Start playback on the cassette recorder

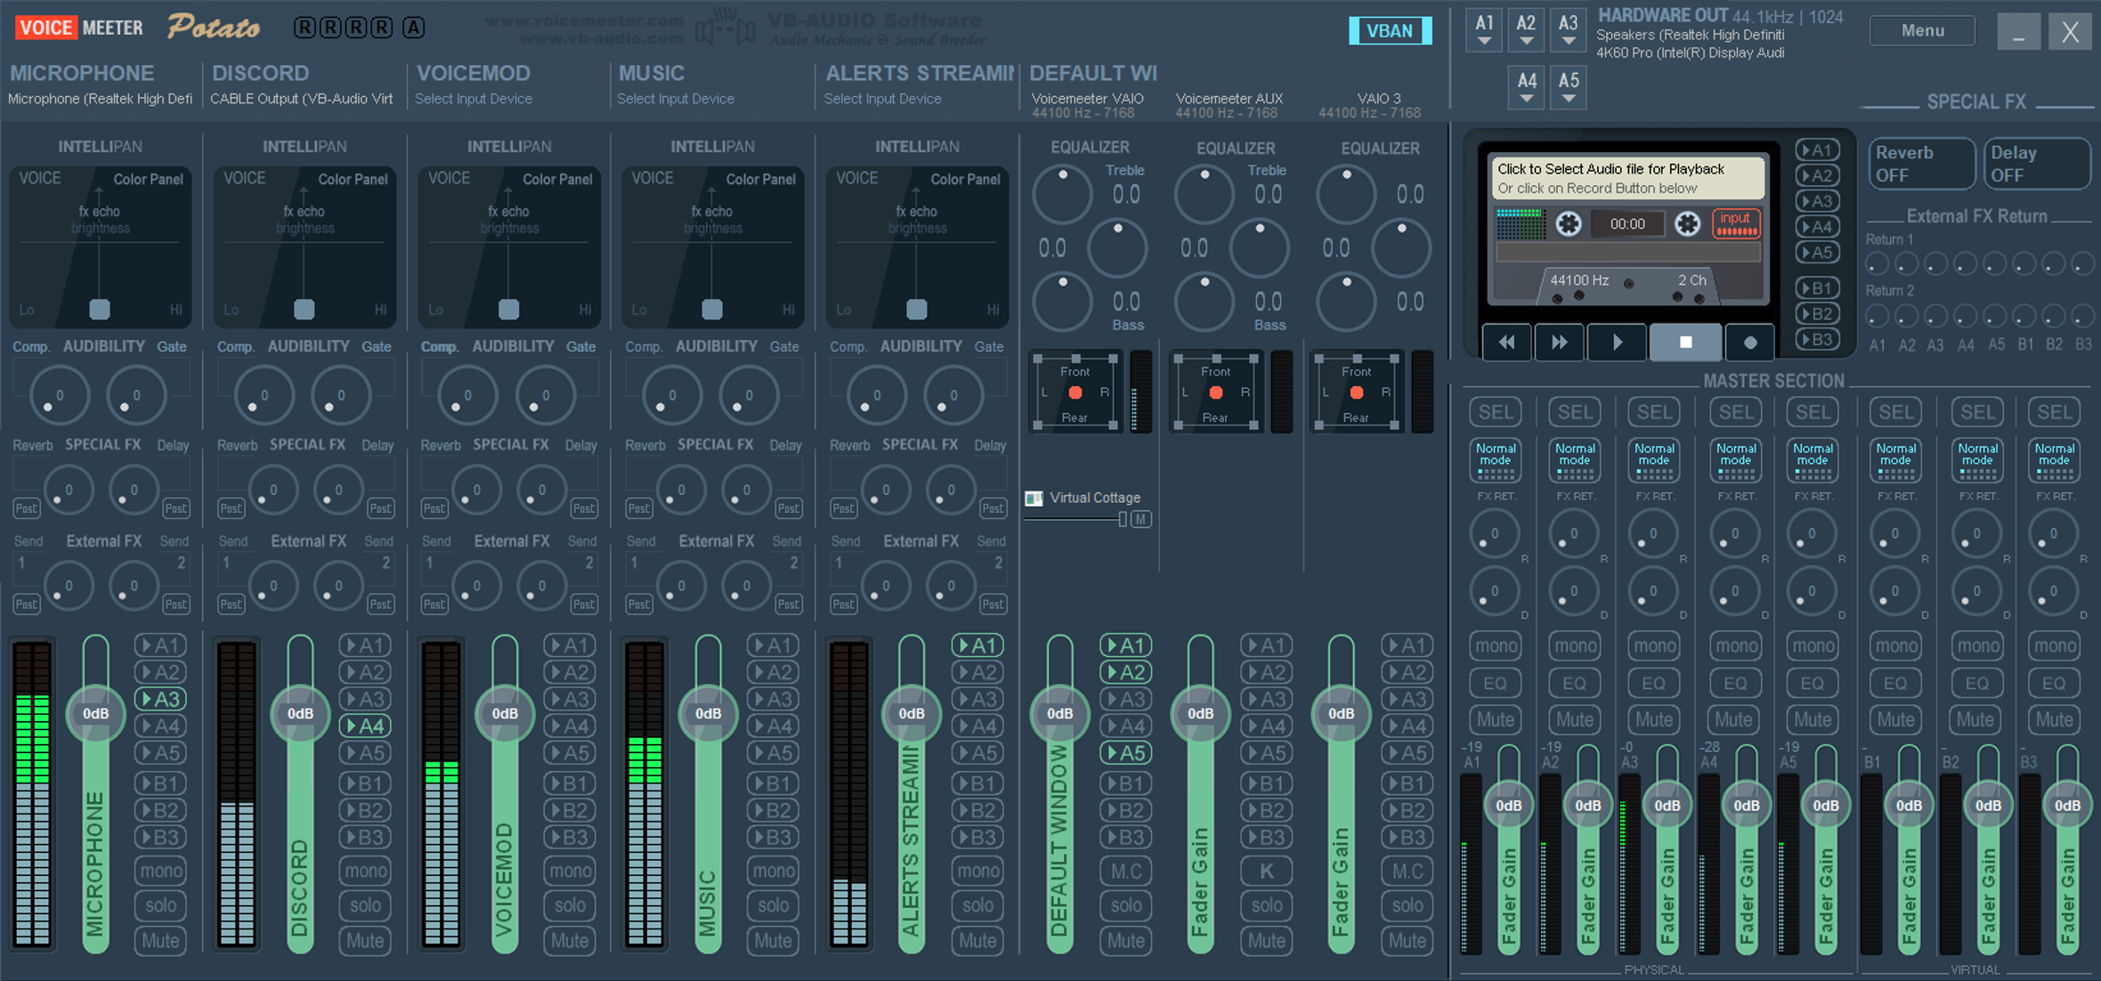point(1617,343)
